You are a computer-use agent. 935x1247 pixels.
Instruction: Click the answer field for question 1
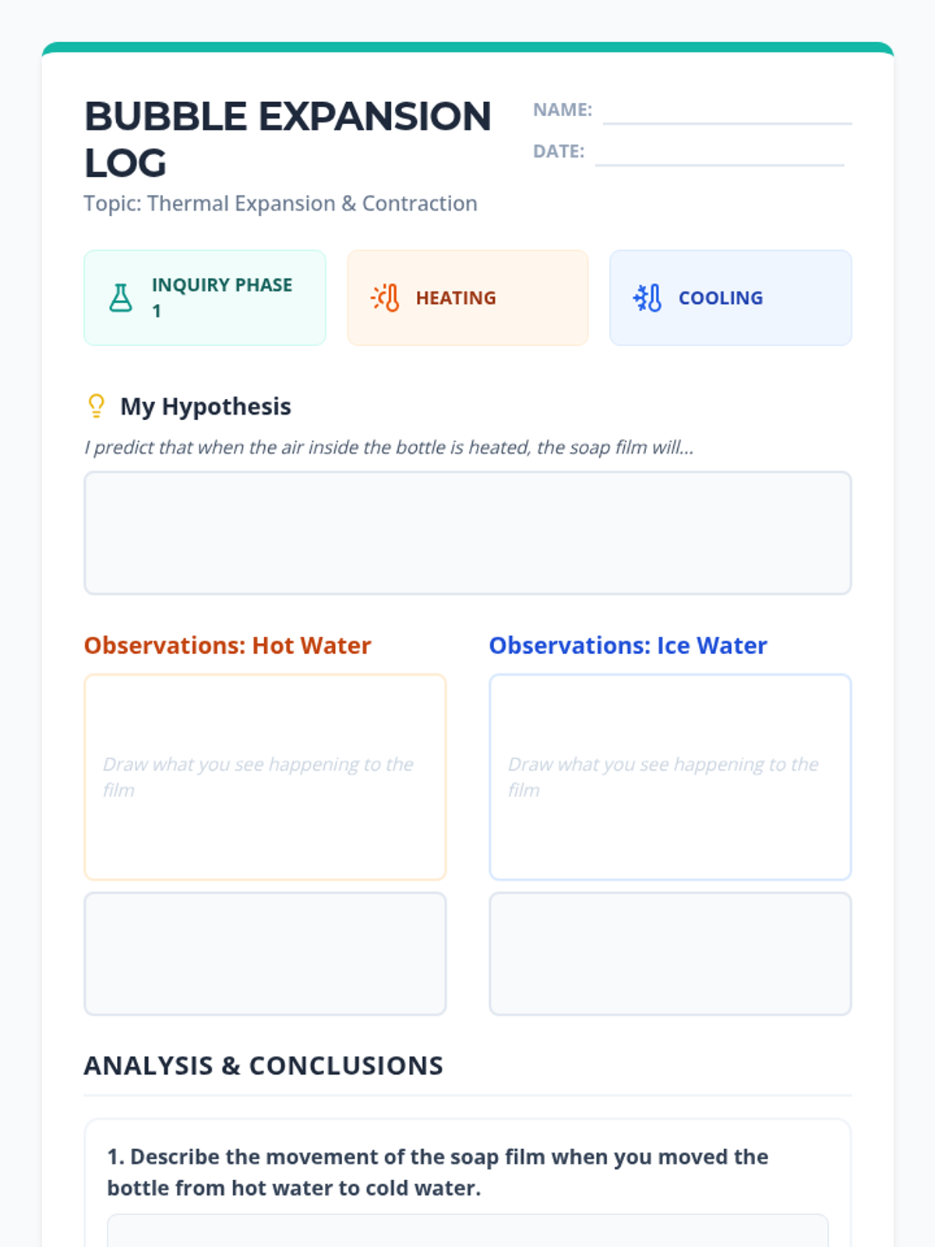[x=467, y=1231]
